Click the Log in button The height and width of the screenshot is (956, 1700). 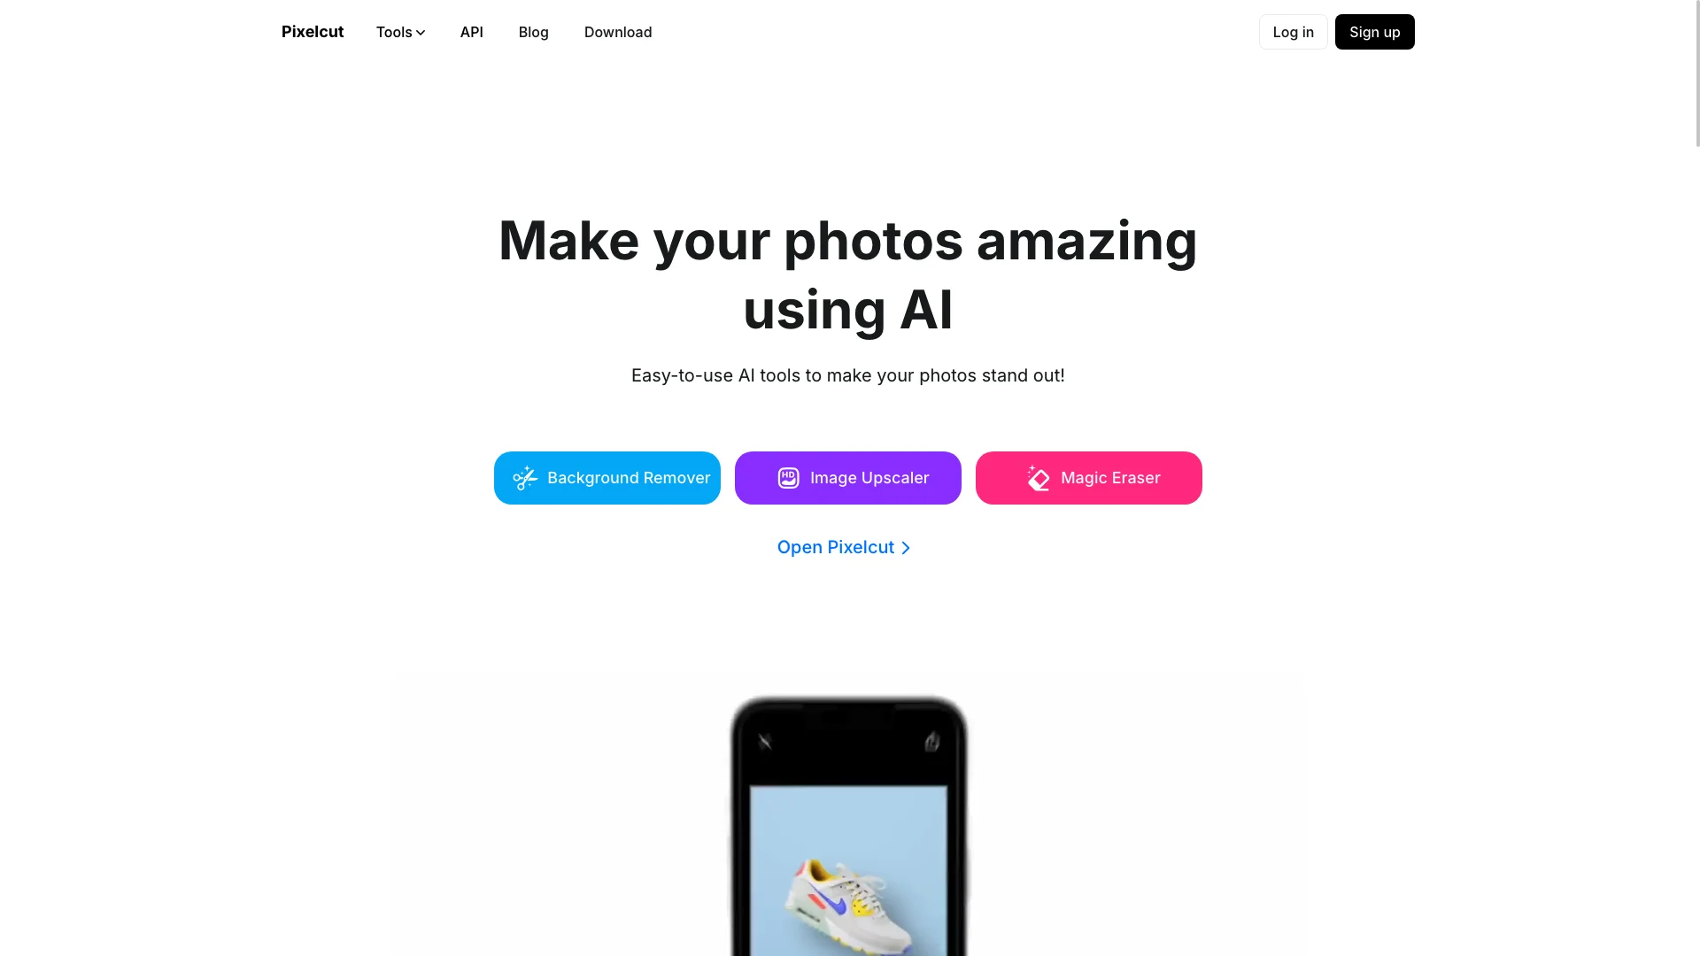click(1293, 32)
